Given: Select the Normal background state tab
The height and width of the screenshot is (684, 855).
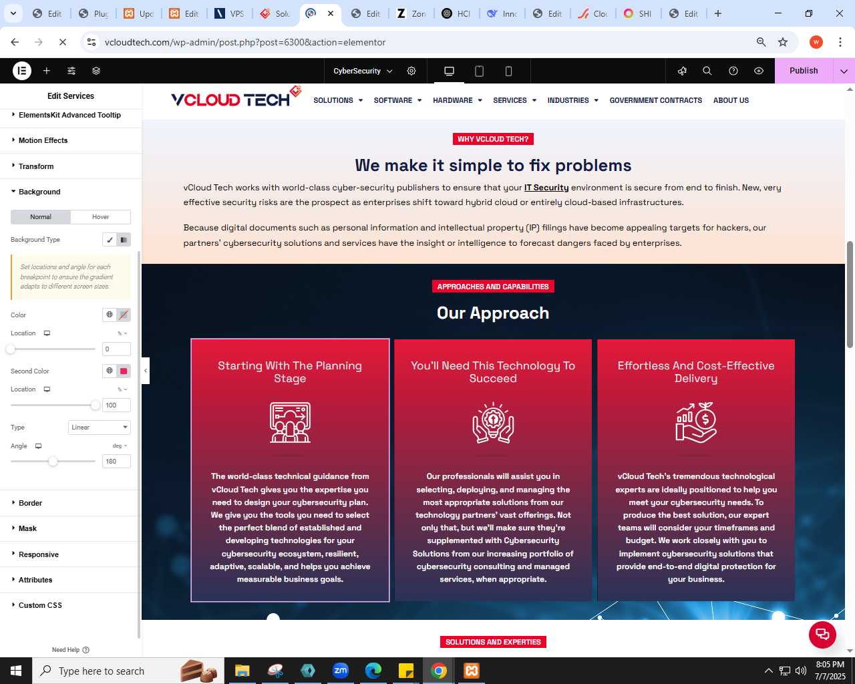Looking at the screenshot, I should click(41, 217).
